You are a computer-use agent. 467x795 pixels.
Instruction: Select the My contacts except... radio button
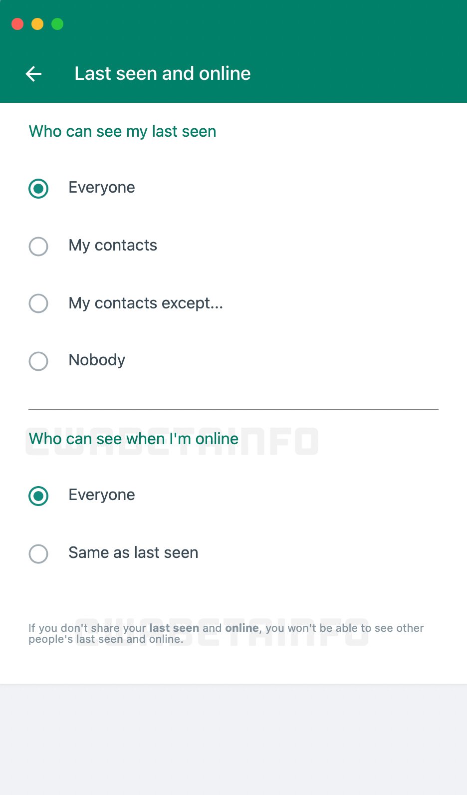(38, 303)
